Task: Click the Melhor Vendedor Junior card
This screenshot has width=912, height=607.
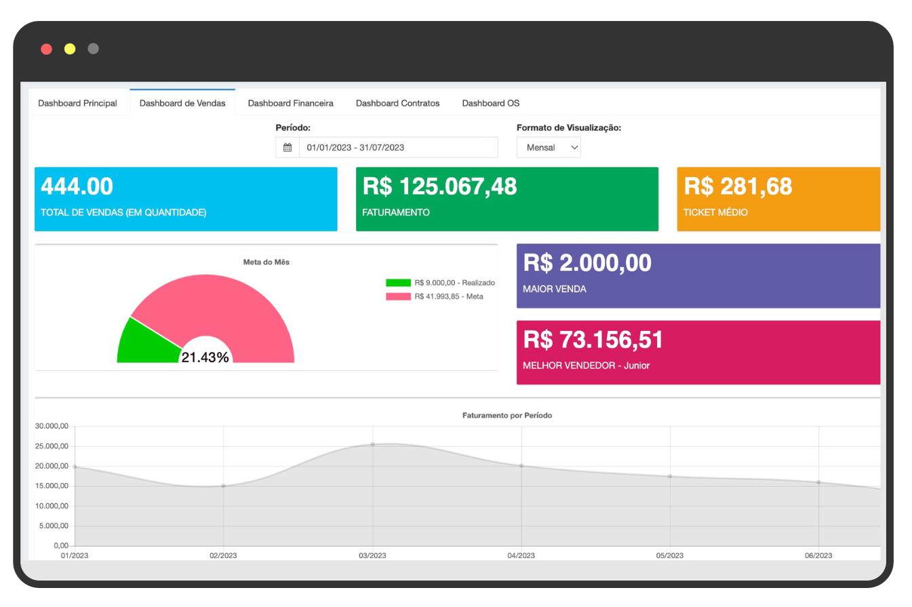Action: 698,353
